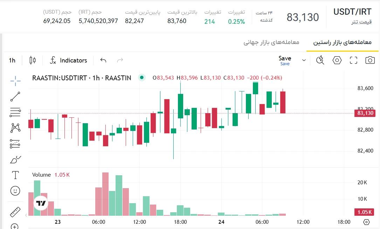Click the 214 change value

pyautogui.click(x=209, y=22)
